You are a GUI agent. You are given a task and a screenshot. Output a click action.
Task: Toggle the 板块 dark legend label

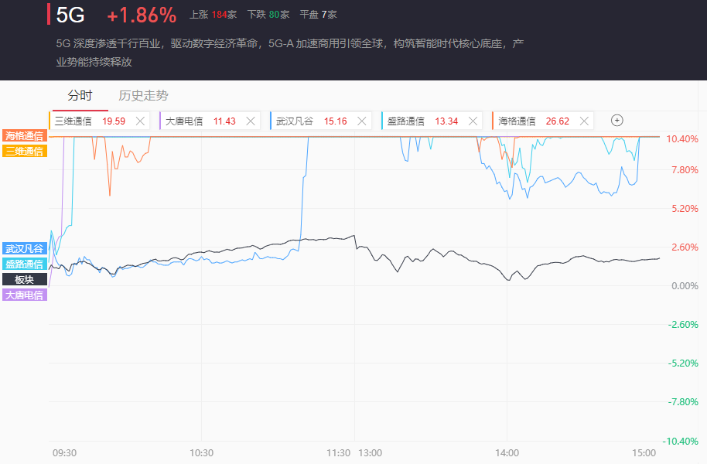click(25, 279)
